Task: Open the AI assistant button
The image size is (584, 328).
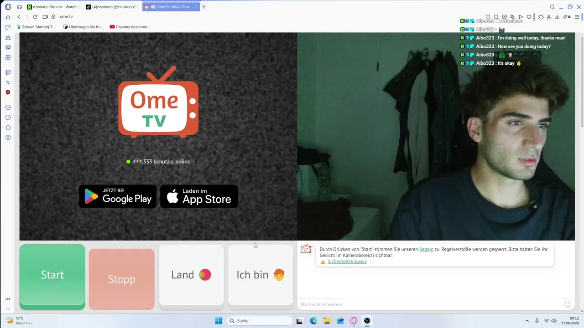Action: (x=567, y=17)
